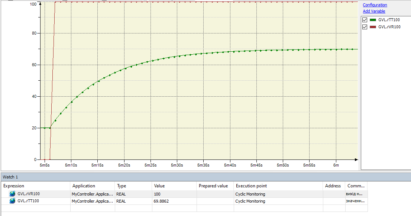Uncheck the GVL.rVR100 trace checkbox
411x216 pixels.
pos(365,27)
